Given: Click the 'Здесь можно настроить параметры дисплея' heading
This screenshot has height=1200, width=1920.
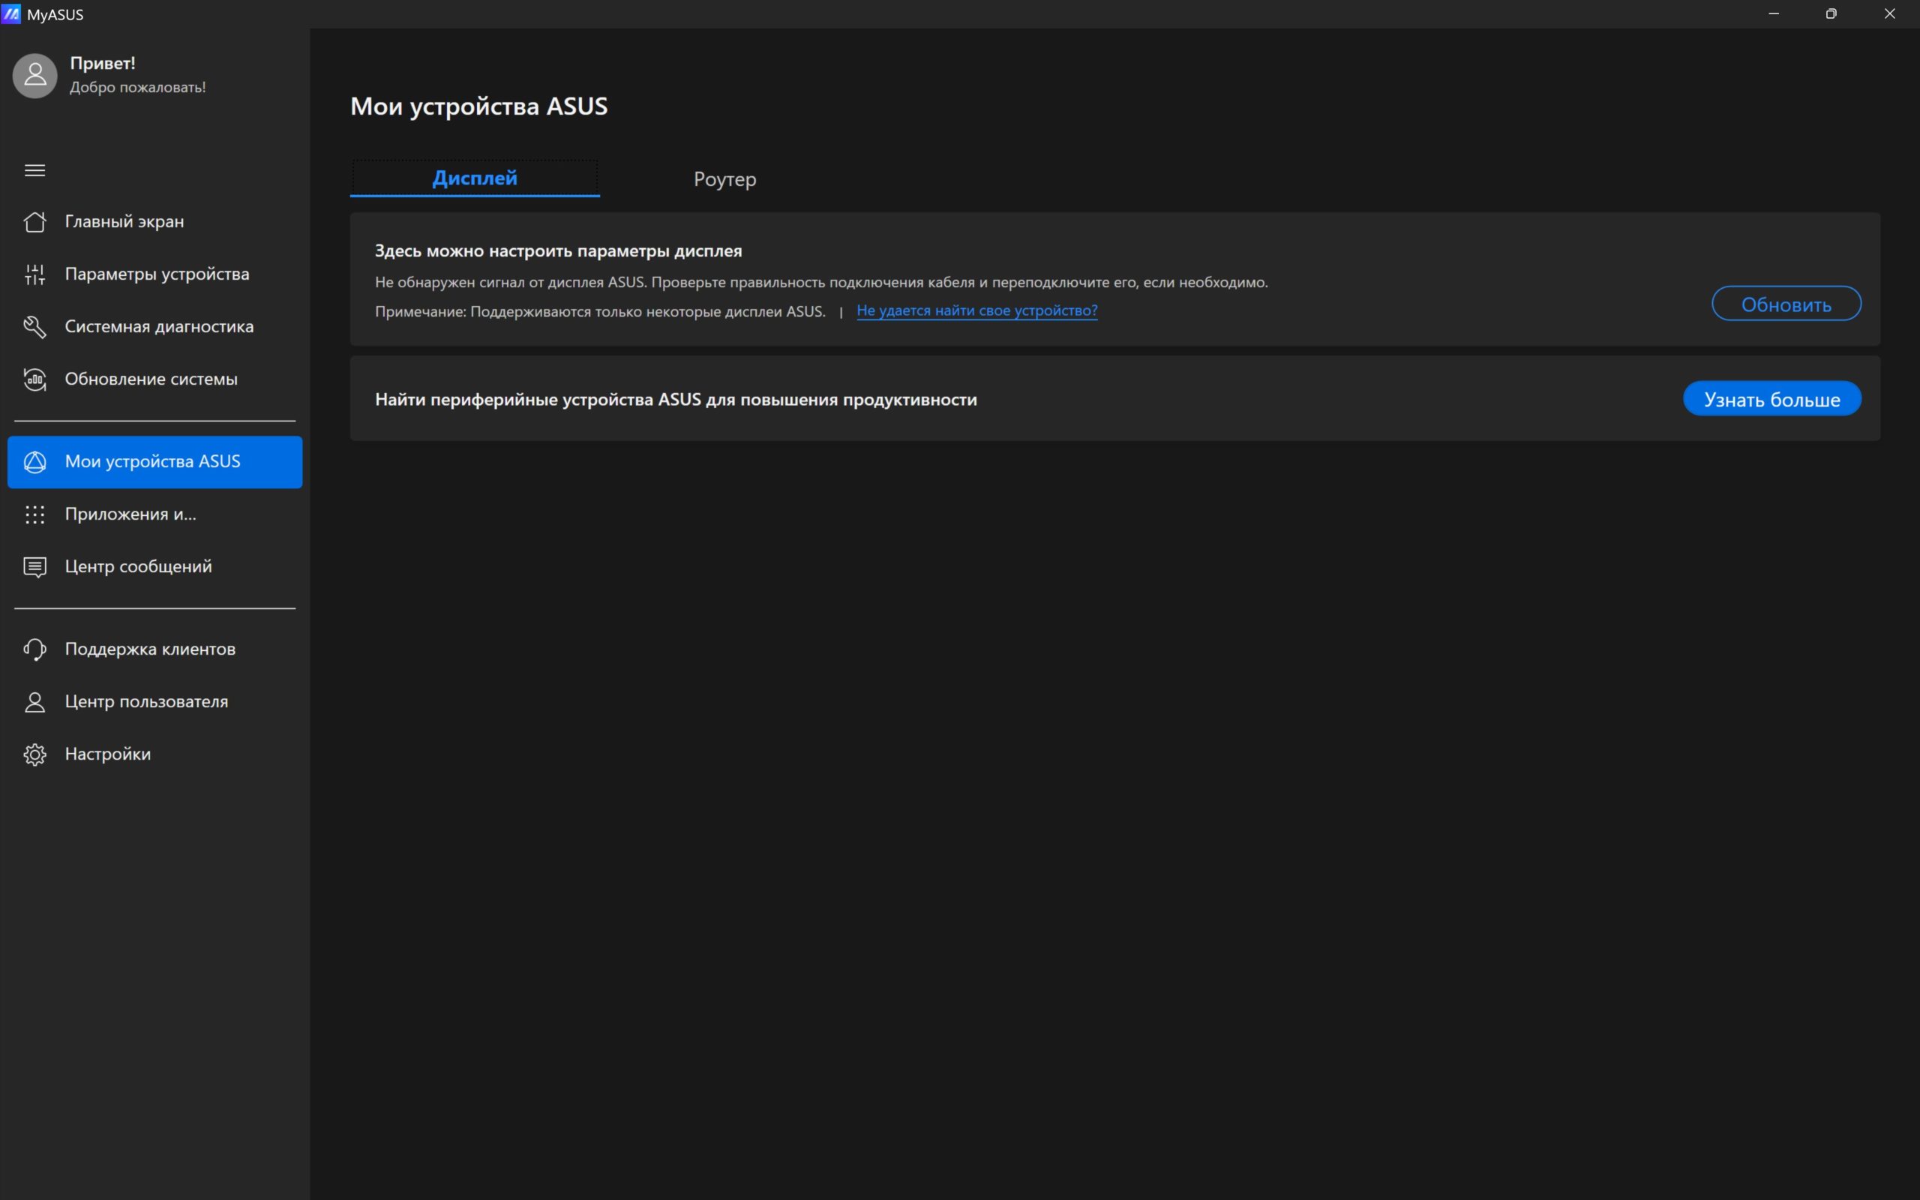Looking at the screenshot, I should pos(559,251).
